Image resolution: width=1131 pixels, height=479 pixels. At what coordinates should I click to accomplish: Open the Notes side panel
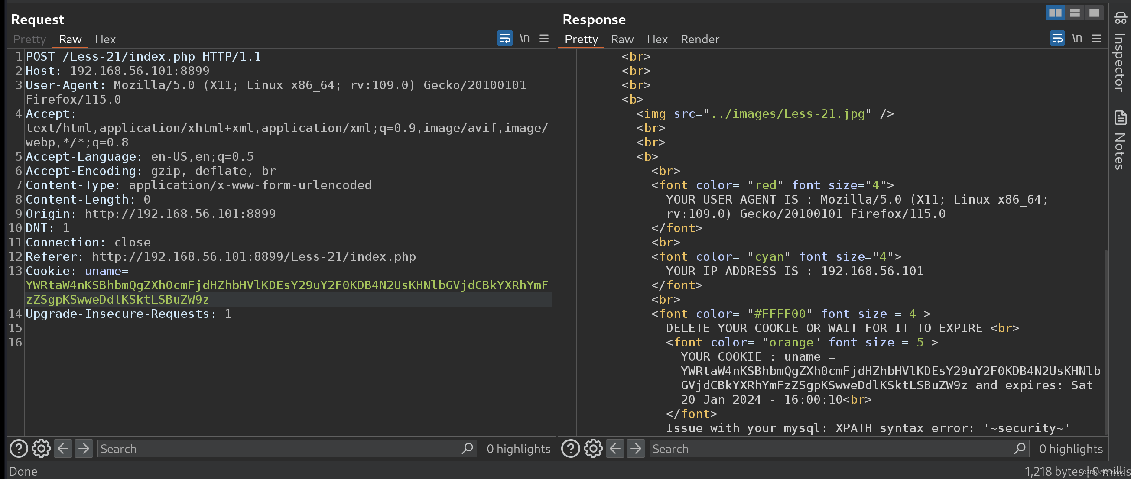1120,140
